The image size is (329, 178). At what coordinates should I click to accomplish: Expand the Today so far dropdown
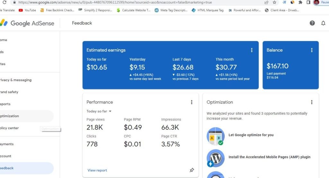99,111
